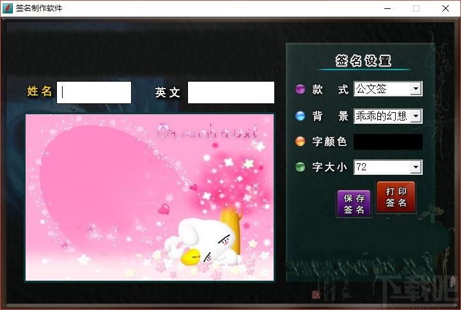461x310 pixels.
Task: Click the font size field showing 72
Action: [388, 167]
